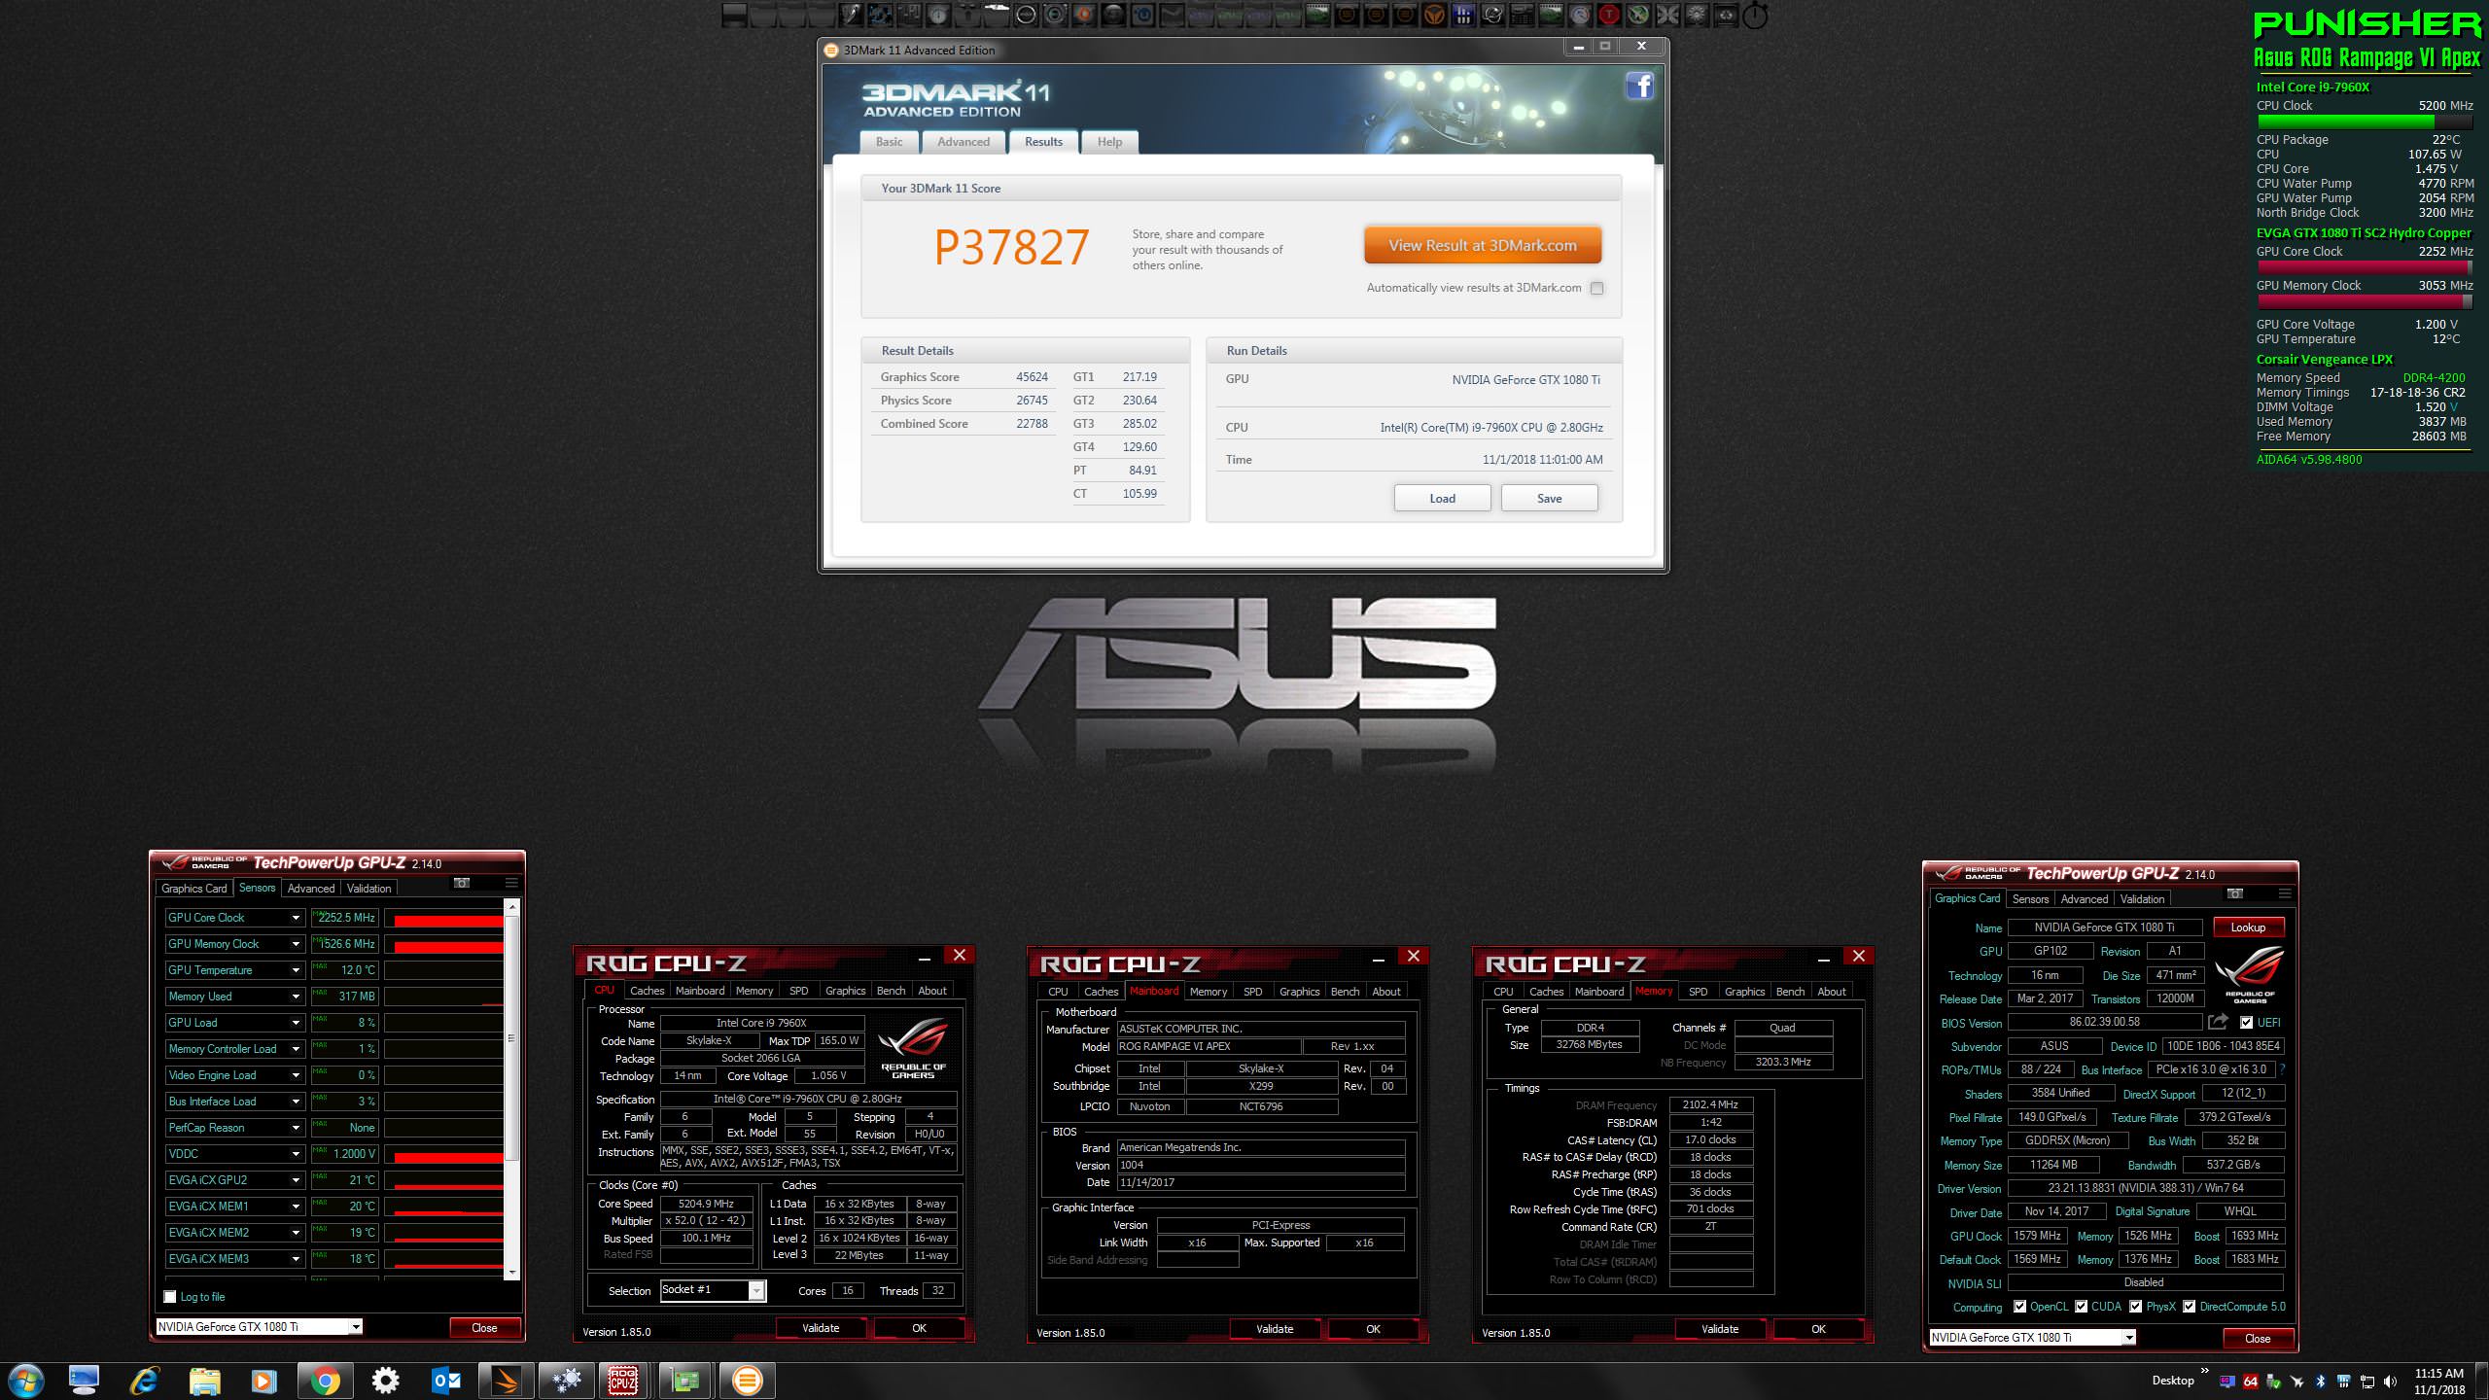The image size is (2489, 1400).
Task: Click the ROG CPU-Z taskbar icon
Action: click(x=623, y=1381)
